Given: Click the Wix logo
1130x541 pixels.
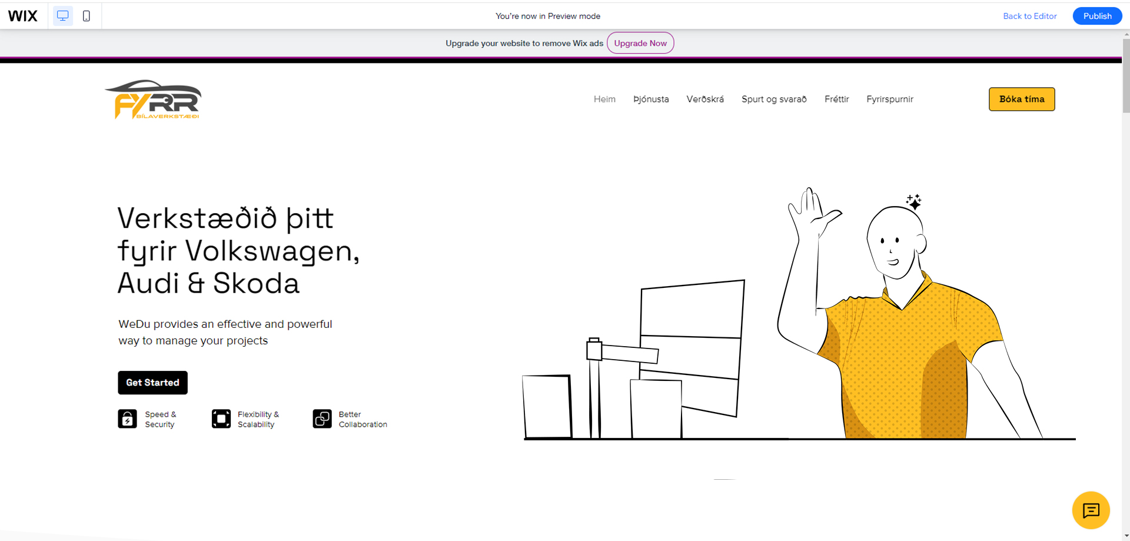Looking at the screenshot, I should [x=23, y=16].
